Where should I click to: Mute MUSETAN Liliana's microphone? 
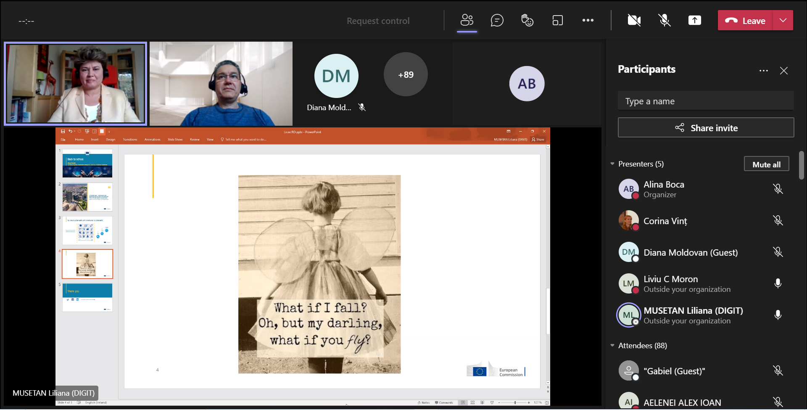click(x=778, y=315)
